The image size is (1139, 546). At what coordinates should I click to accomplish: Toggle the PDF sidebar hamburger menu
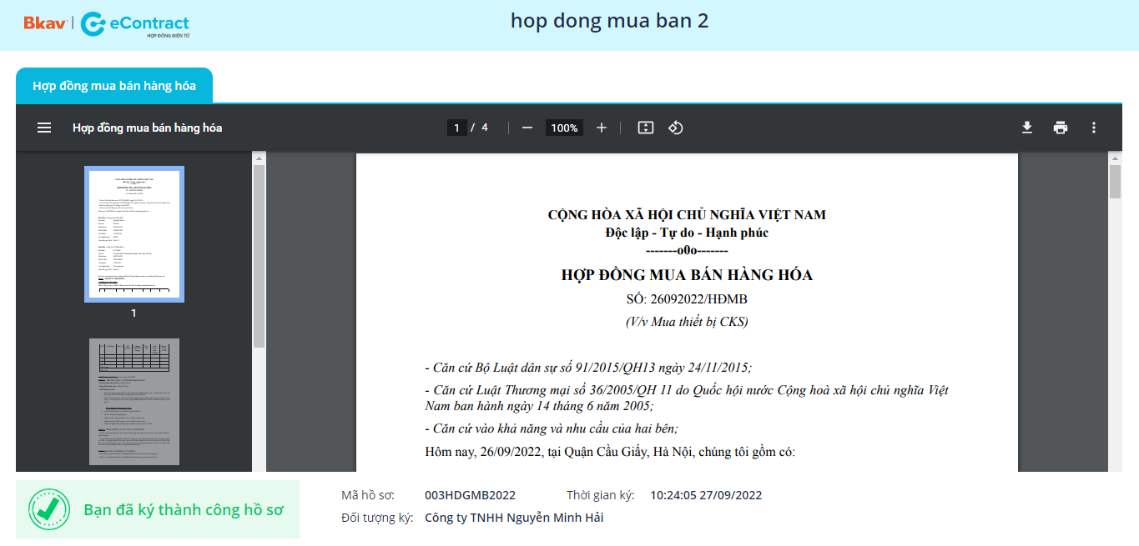[44, 128]
